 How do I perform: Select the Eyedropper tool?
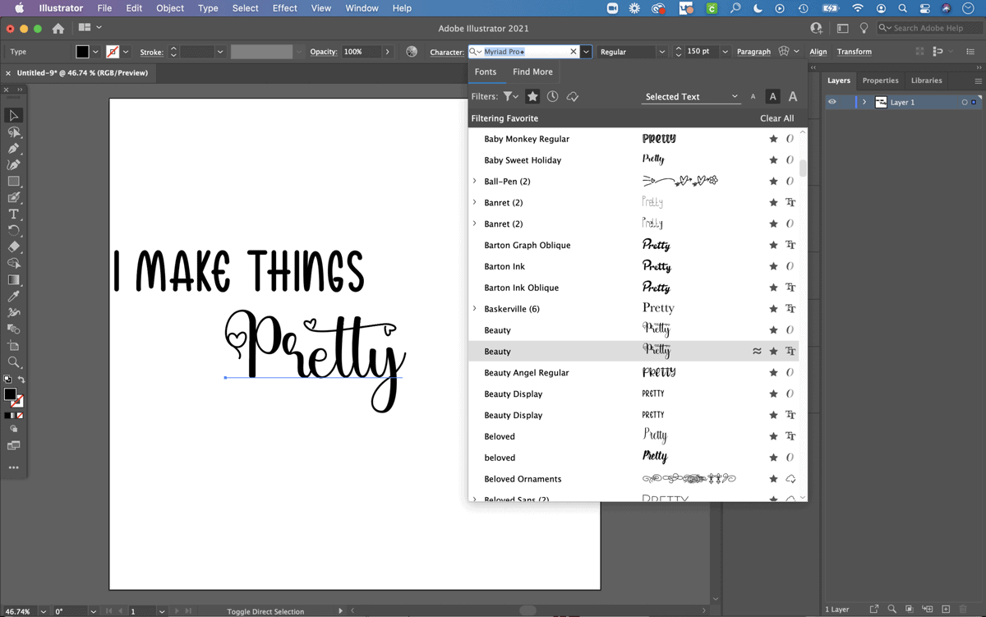(x=13, y=294)
